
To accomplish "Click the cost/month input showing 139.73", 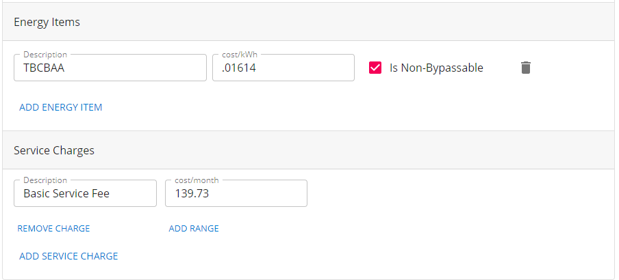I will pyautogui.click(x=236, y=193).
